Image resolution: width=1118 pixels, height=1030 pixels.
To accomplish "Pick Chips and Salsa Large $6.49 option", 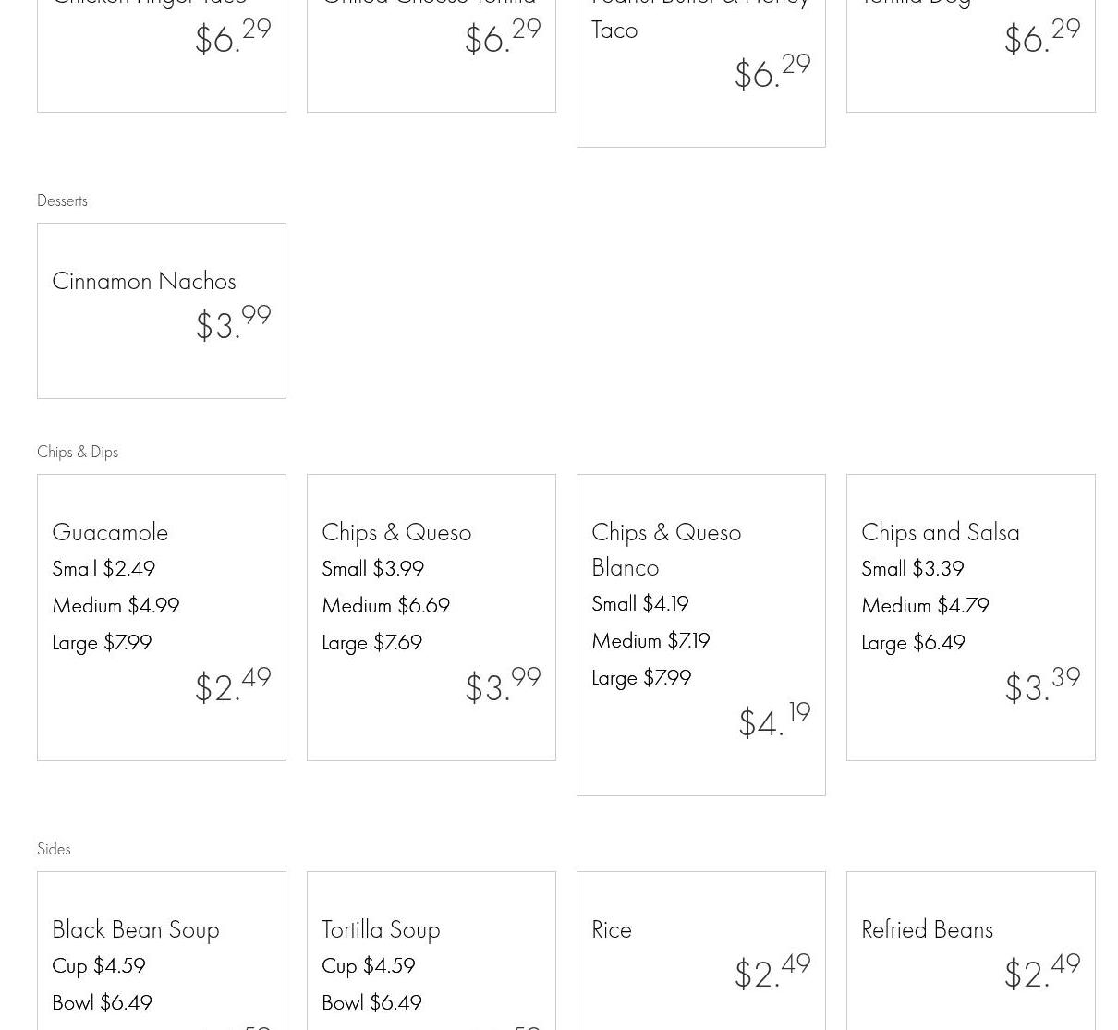I will (x=913, y=642).
